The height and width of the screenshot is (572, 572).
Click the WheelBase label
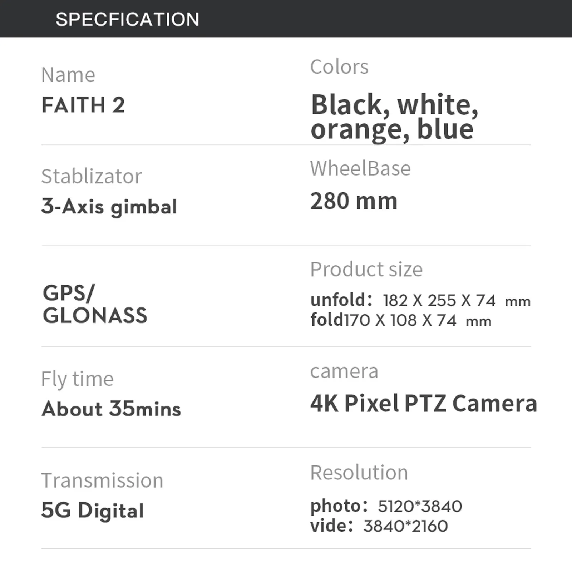tap(360, 168)
